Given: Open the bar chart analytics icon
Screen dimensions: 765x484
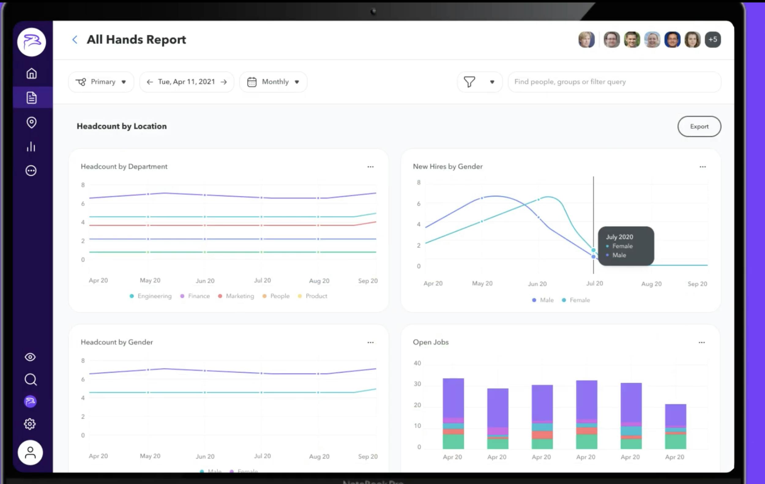Looking at the screenshot, I should [x=31, y=147].
